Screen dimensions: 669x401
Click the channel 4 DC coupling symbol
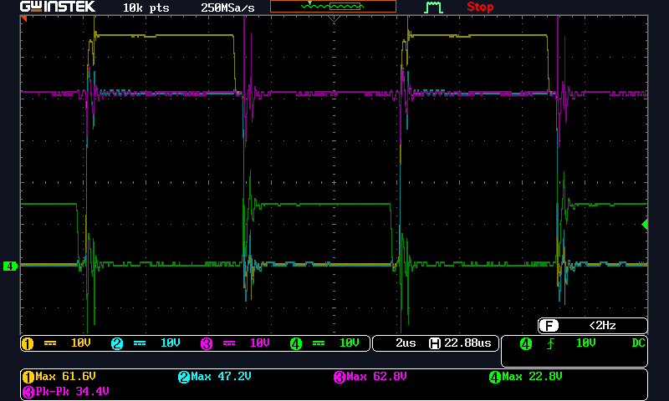tap(319, 343)
